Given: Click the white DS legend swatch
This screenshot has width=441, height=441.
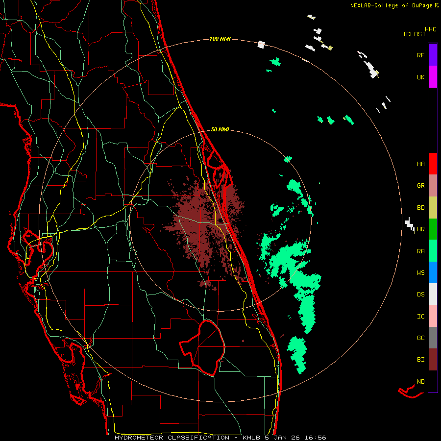Looking at the screenshot, I should click(x=433, y=294).
